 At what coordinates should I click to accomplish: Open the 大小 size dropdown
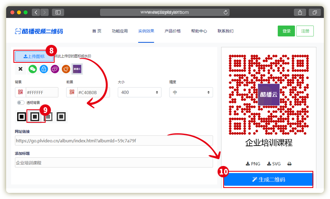pyautogui.click(x=139, y=93)
